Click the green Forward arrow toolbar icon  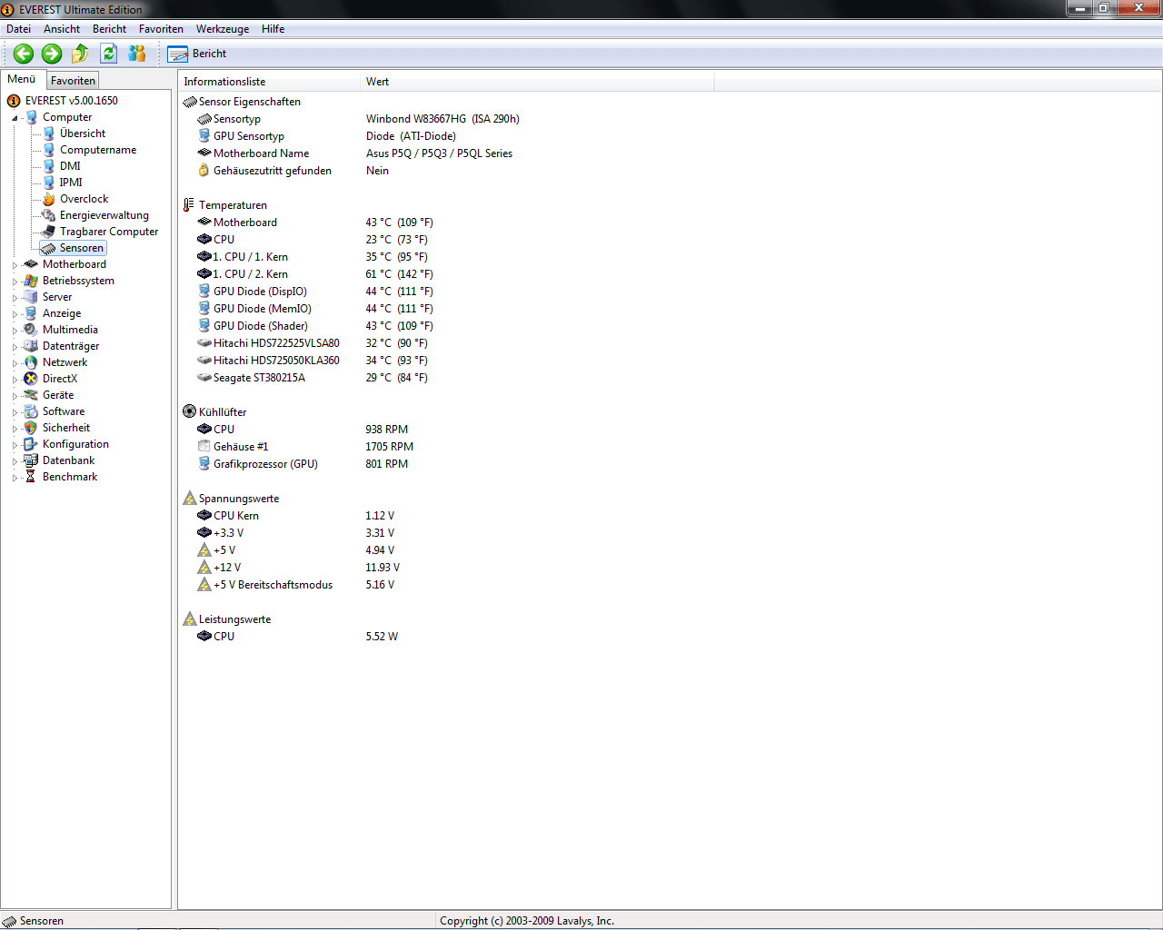click(52, 54)
